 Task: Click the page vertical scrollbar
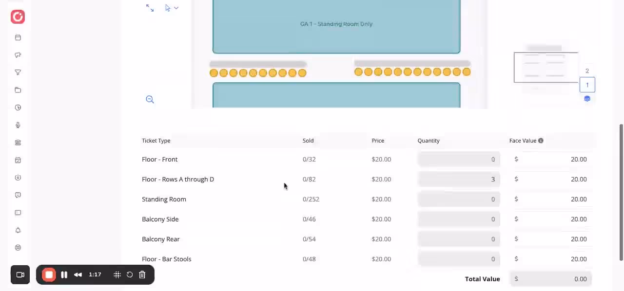pyautogui.click(x=621, y=192)
